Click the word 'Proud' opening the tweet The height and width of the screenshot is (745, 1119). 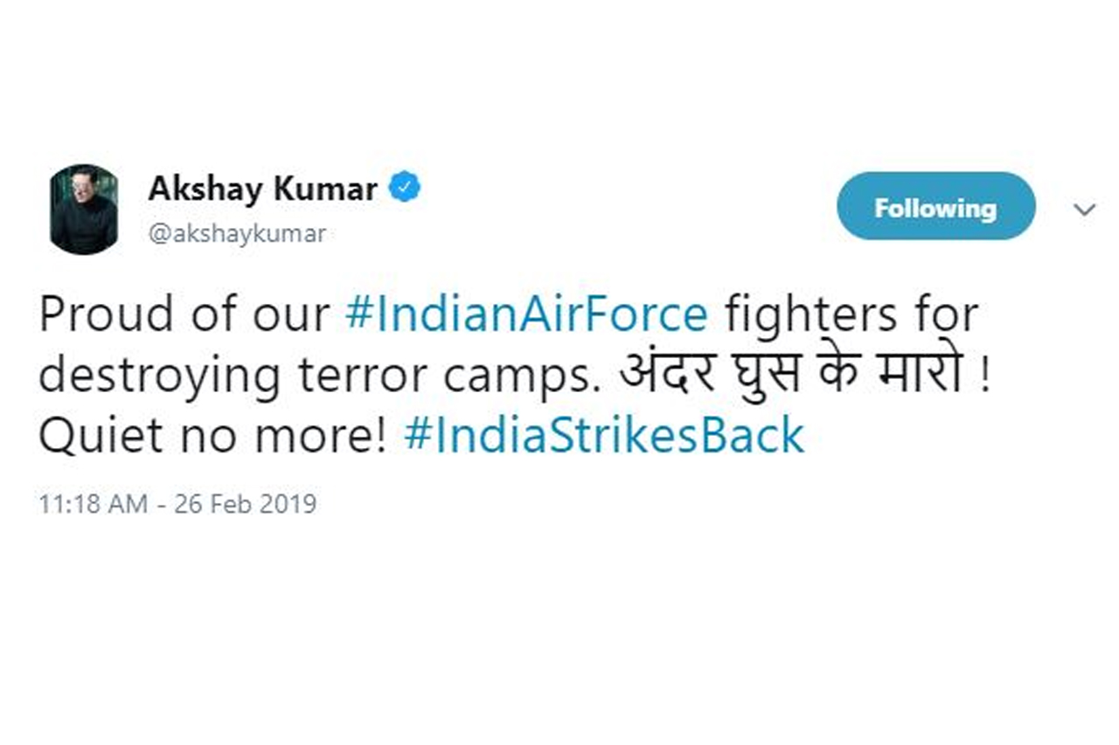(x=96, y=314)
